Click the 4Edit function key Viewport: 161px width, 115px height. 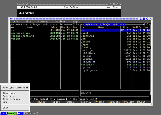click(56, 102)
